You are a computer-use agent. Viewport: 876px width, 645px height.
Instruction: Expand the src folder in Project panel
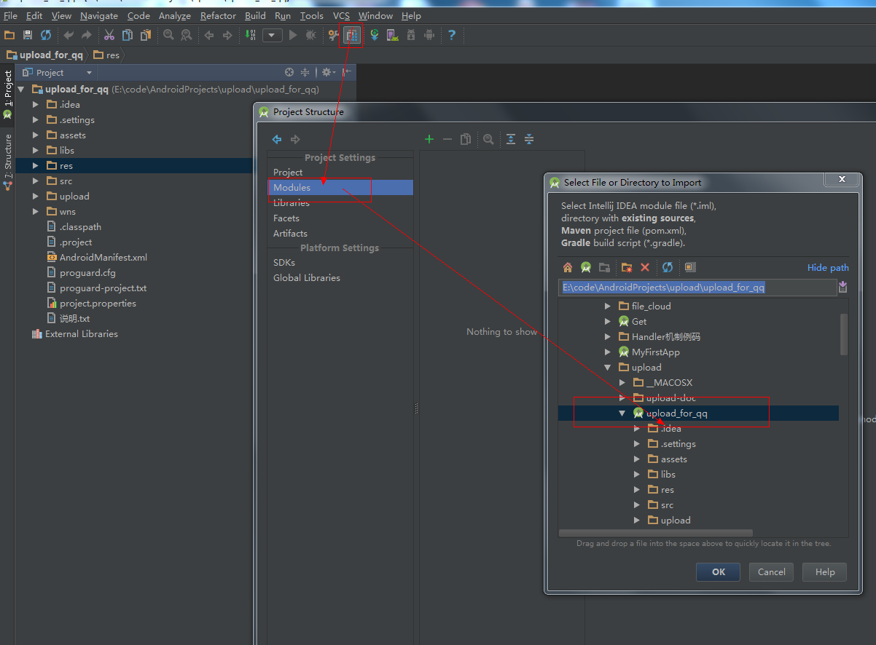[x=36, y=181]
